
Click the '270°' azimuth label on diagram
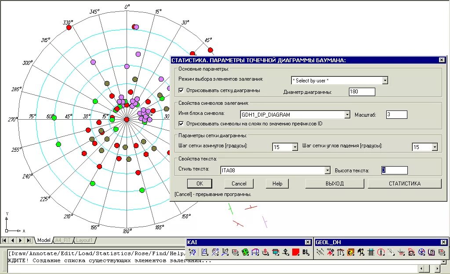13,119
